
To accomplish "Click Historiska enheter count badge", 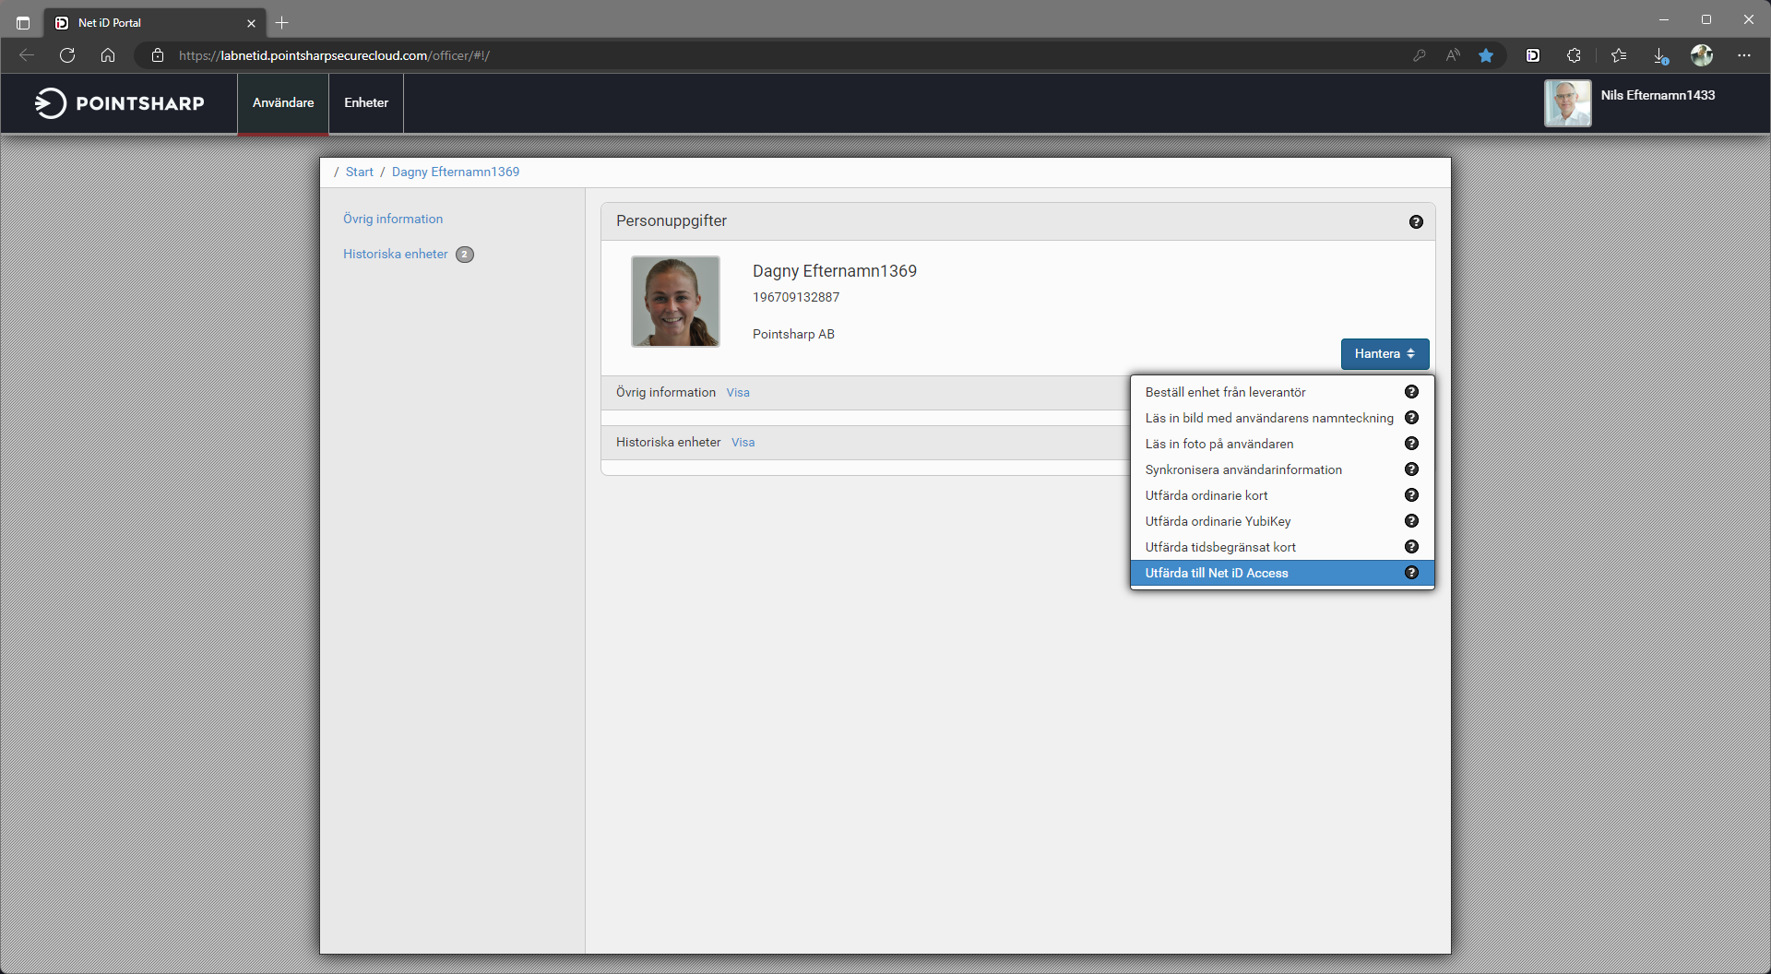I will [465, 255].
